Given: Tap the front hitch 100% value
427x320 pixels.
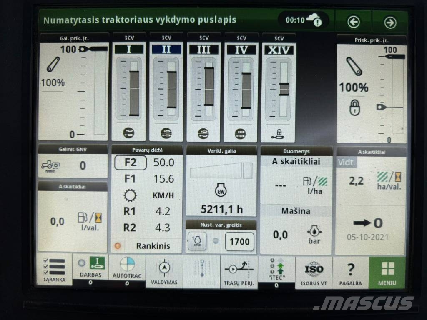Looking at the screenshot, I should [x=354, y=87].
